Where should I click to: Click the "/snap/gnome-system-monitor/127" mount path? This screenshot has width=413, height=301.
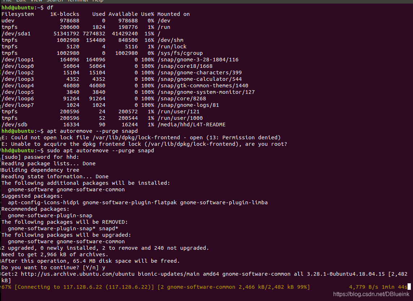click(x=206, y=92)
